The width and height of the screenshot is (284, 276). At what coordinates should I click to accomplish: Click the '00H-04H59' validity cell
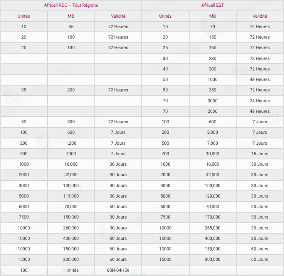(118, 270)
